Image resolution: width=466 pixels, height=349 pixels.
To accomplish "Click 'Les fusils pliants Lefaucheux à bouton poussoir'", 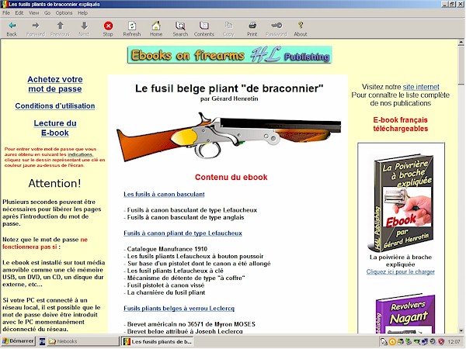I will [x=195, y=256].
